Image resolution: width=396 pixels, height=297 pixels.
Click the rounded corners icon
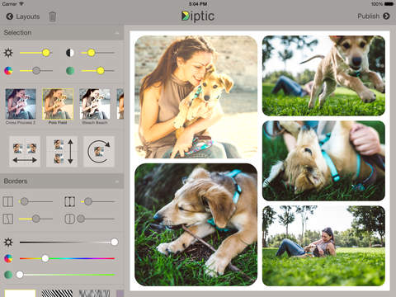(69, 219)
